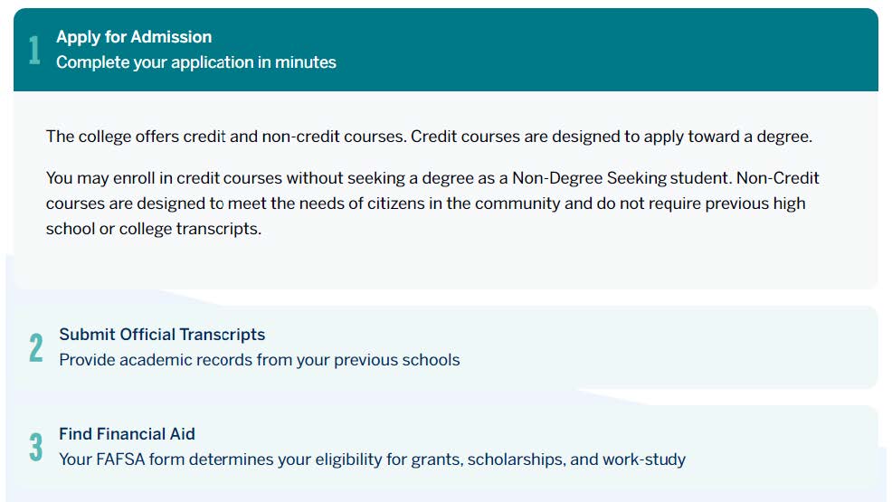The image size is (892, 502).
Task: Expand the Find Financial Aid step
Action: (127, 434)
